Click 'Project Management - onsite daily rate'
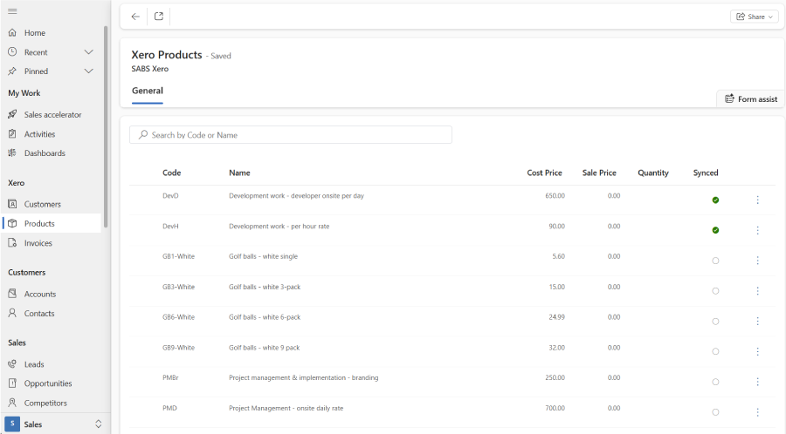The height and width of the screenshot is (434, 786). (286, 408)
